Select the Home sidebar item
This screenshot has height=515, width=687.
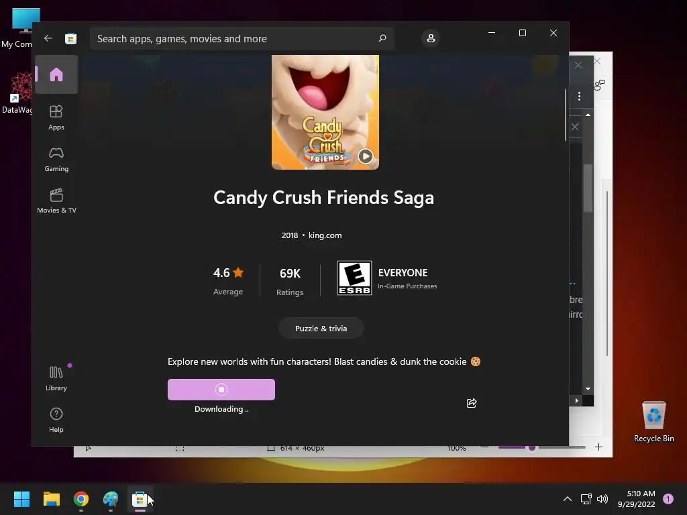tap(56, 74)
